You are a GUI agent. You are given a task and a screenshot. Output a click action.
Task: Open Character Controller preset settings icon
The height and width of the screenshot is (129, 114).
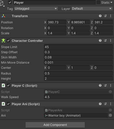tap(105, 40)
